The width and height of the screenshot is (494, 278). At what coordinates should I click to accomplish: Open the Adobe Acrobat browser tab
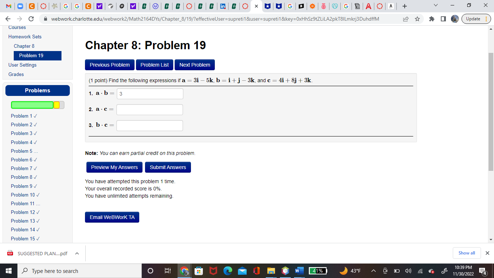click(368, 6)
